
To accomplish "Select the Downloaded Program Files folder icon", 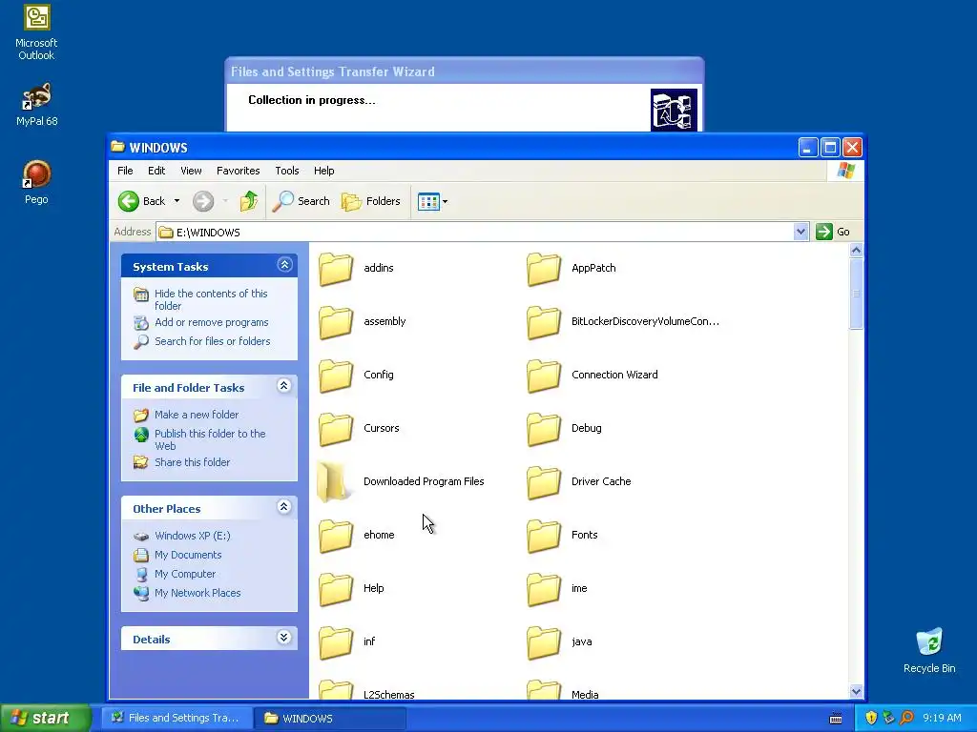I will [333, 481].
